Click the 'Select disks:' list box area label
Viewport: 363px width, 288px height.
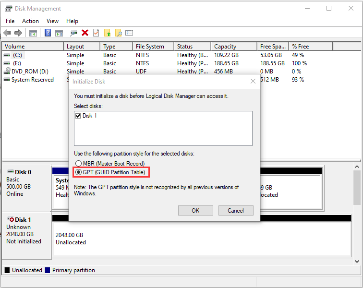88,106
